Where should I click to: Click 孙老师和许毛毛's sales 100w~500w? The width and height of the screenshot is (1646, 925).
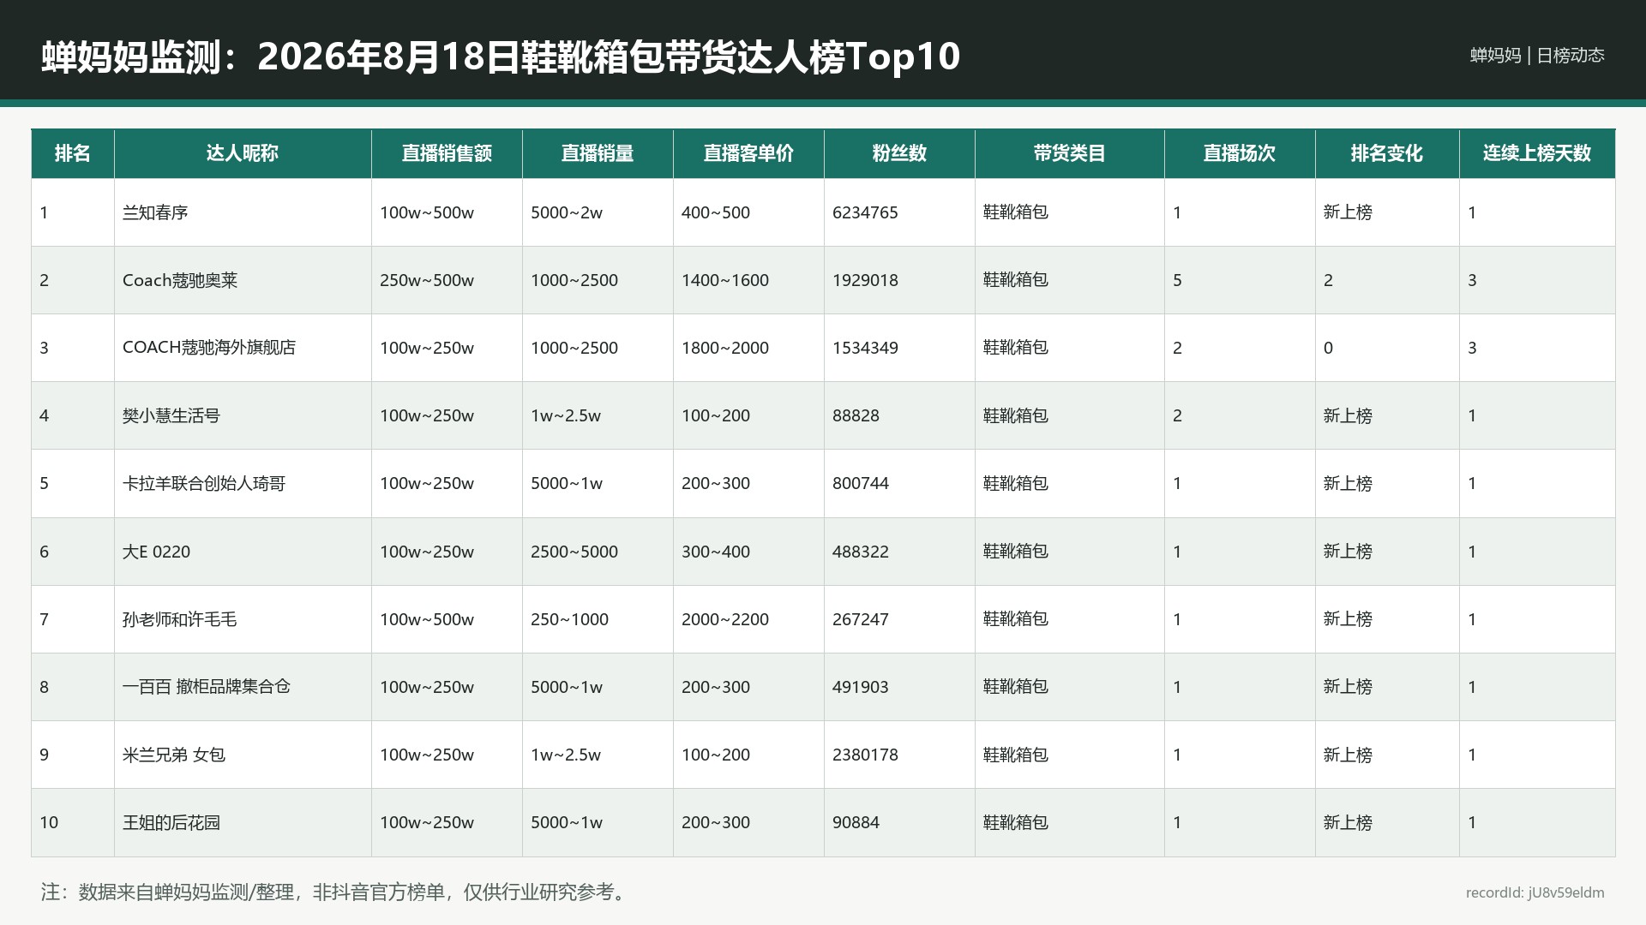pyautogui.click(x=427, y=619)
